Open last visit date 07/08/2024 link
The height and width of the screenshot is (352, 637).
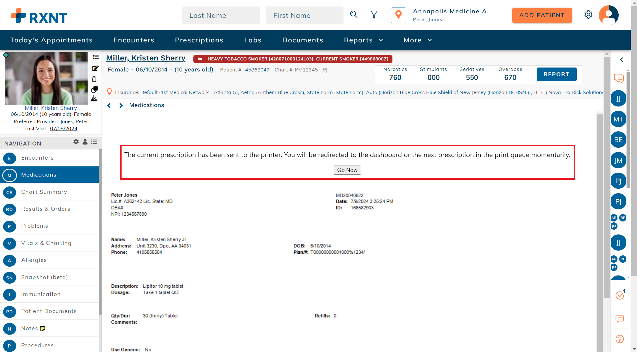coord(64,129)
